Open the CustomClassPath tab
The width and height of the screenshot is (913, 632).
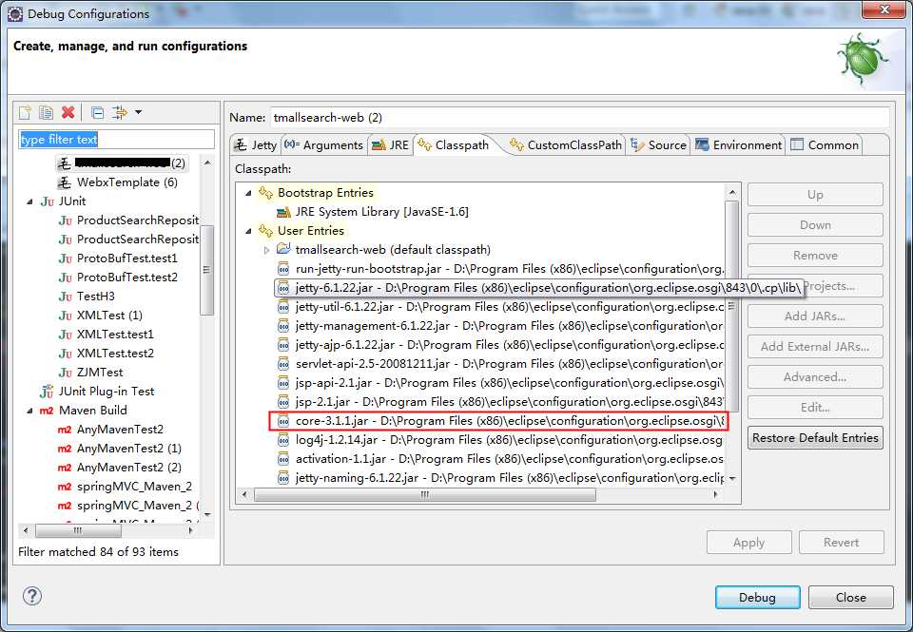[x=565, y=144]
